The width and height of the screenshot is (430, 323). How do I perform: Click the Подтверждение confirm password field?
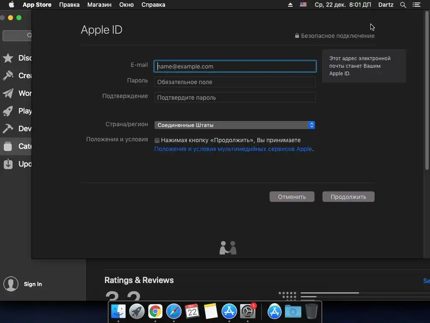235,98
